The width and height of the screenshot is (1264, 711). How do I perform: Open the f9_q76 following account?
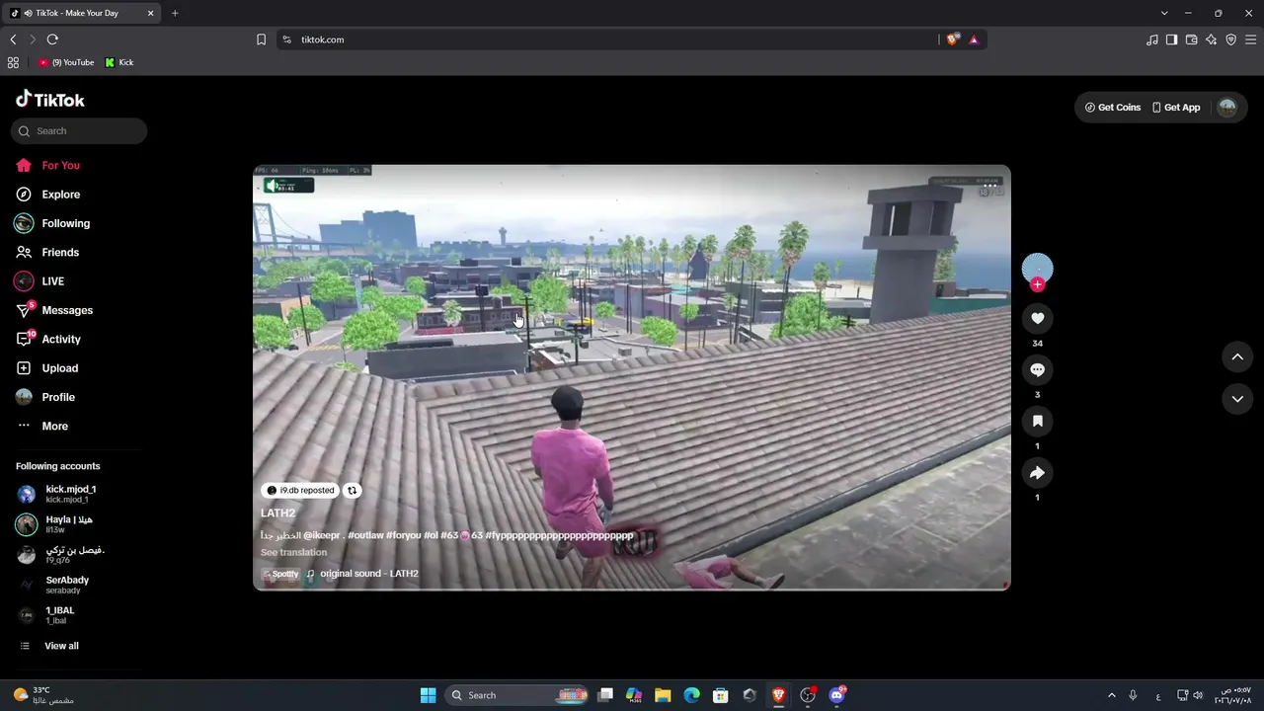point(59,555)
